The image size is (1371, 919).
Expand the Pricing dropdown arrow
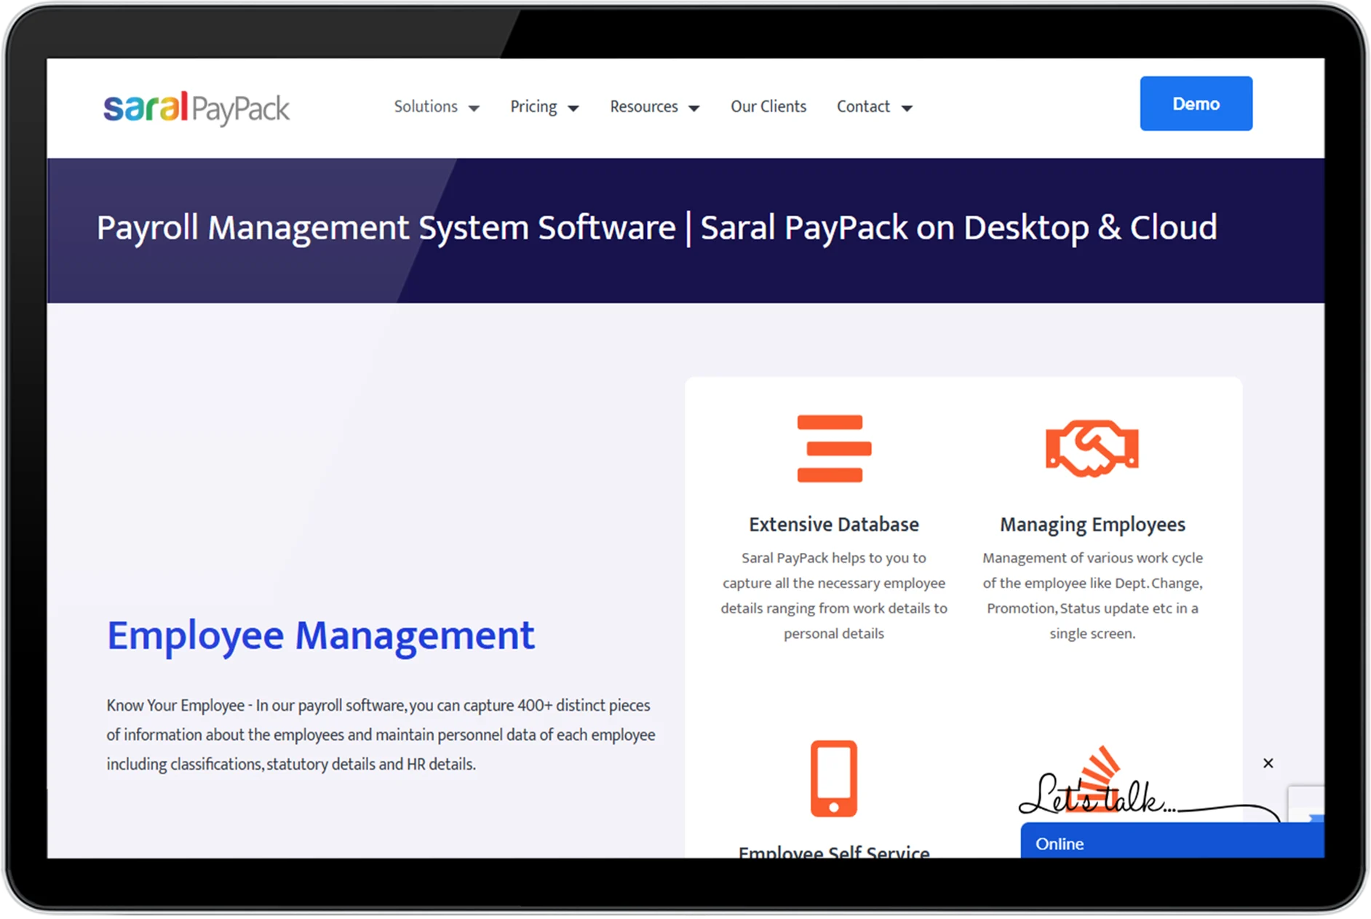(573, 107)
